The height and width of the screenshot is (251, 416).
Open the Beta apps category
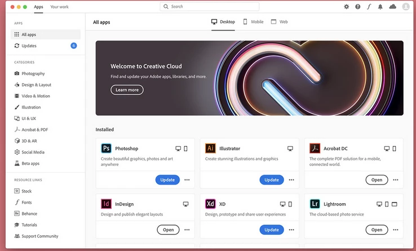click(27, 163)
